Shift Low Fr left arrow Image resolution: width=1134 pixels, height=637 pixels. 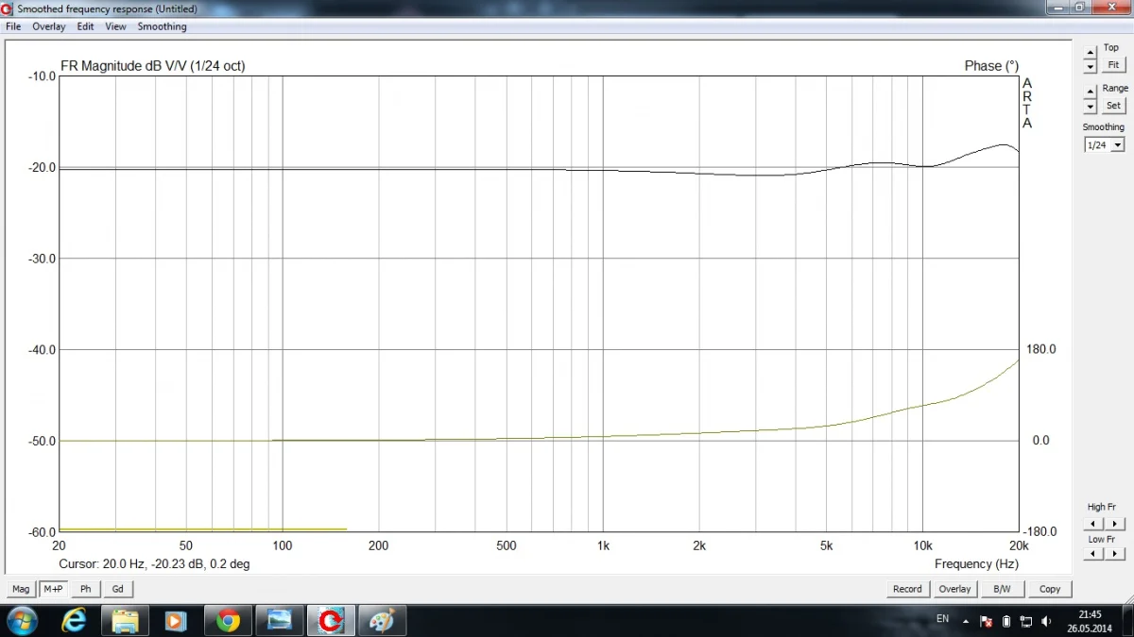pyautogui.click(x=1093, y=554)
